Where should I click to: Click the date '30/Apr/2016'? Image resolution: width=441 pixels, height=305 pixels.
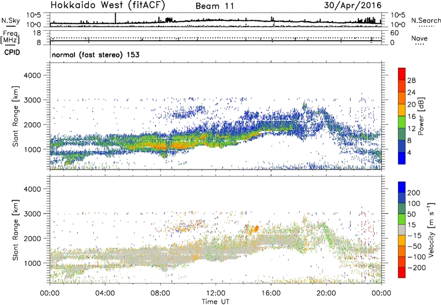(353, 6)
